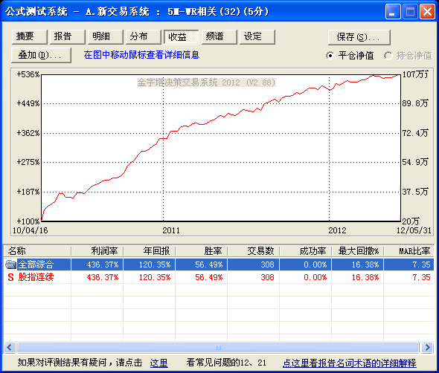
Task: Click the 56.49% cell in 全部综合 row
Action: pyautogui.click(x=202, y=265)
